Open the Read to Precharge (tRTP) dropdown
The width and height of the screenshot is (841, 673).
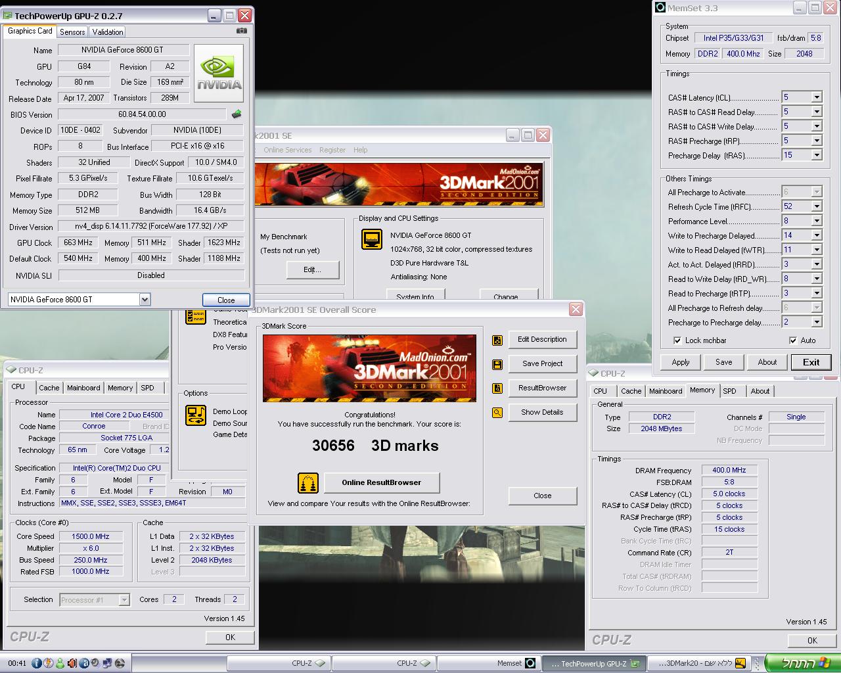[817, 293]
